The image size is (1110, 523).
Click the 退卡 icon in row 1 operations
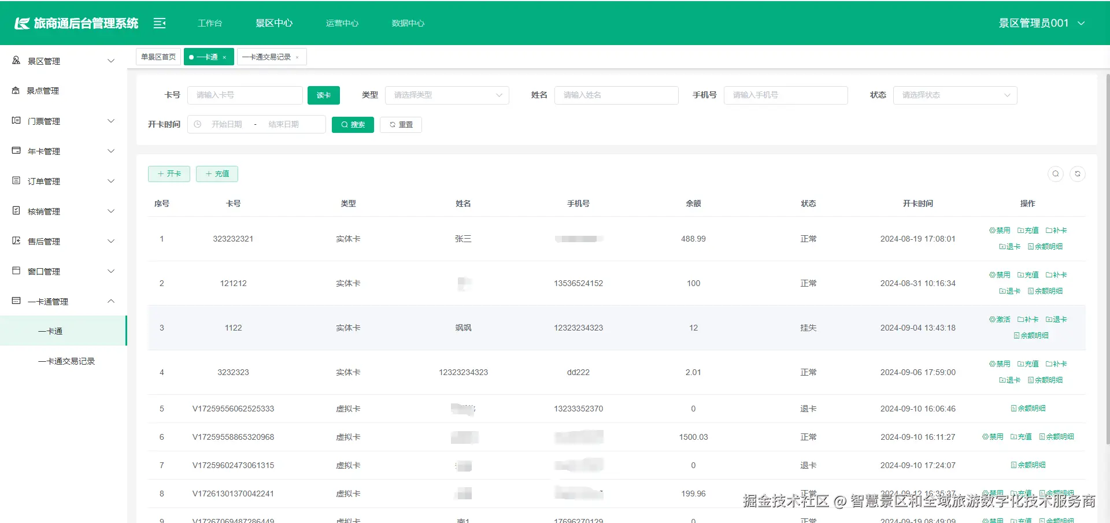1009,246
